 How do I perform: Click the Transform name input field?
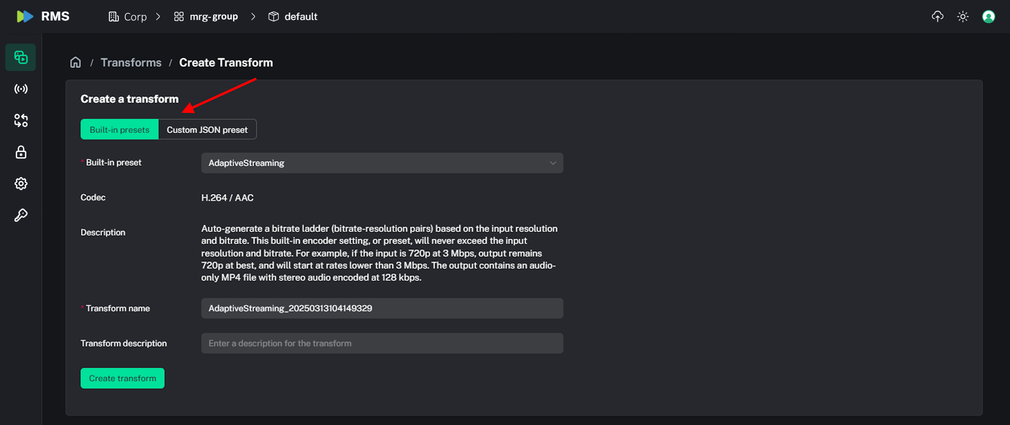click(382, 308)
